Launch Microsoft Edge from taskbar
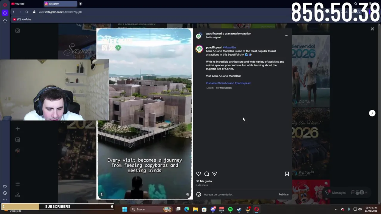Viewport: 381px width, 214px height. 187,209
